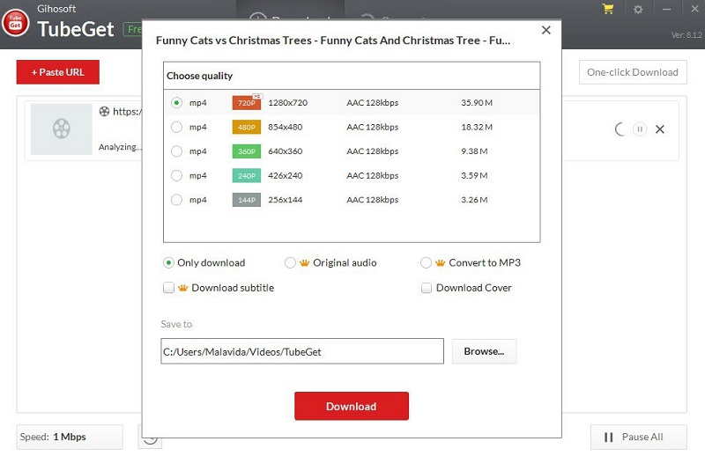Viewport: 705px width, 456px height.
Task: Click the 3.26 M file size
Action: [474, 200]
